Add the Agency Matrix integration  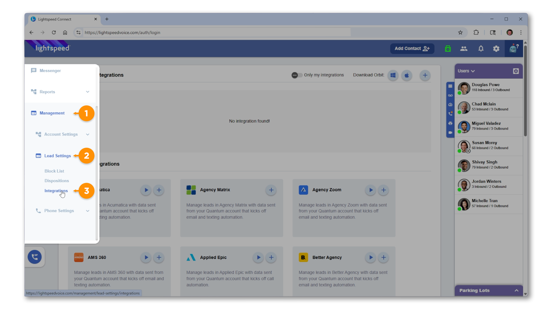tap(271, 190)
